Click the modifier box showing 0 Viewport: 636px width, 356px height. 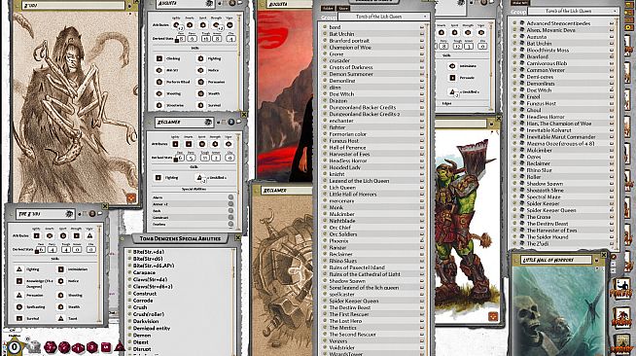point(14,347)
